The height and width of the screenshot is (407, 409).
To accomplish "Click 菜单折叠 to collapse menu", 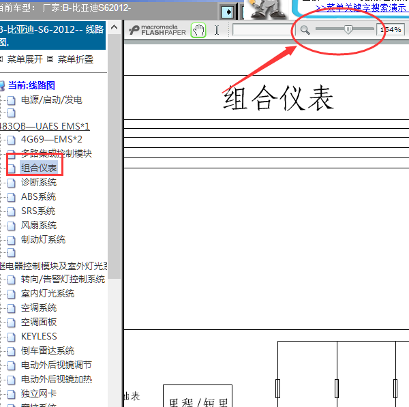I will tap(76, 59).
